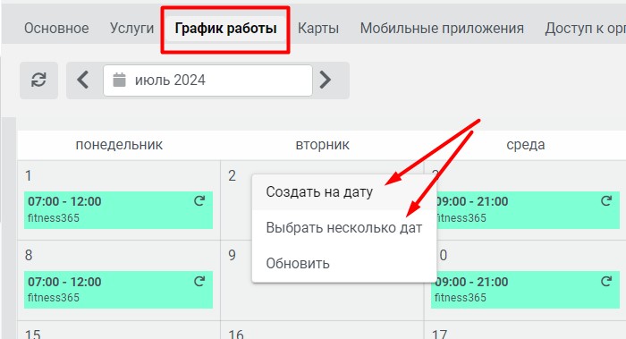
Task: Click calendar icon in month field
Action: point(119,80)
